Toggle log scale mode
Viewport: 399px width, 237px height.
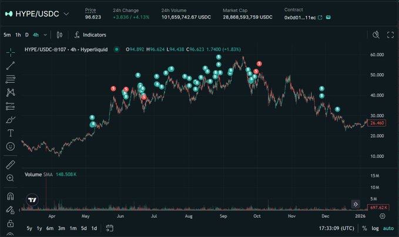coord(375,228)
